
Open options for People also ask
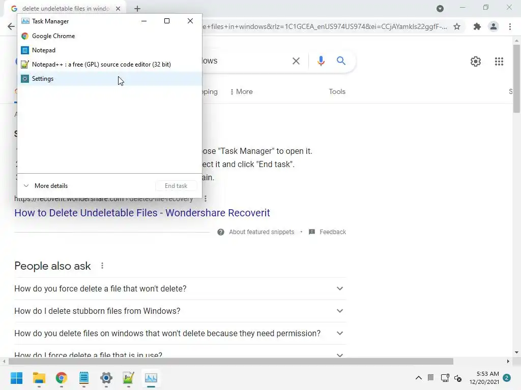click(x=102, y=266)
